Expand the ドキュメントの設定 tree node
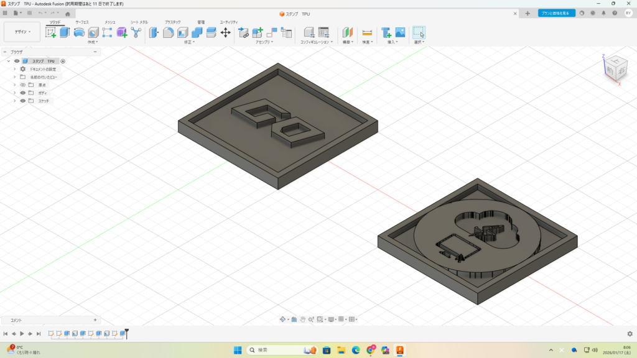637x358 pixels. [14, 69]
